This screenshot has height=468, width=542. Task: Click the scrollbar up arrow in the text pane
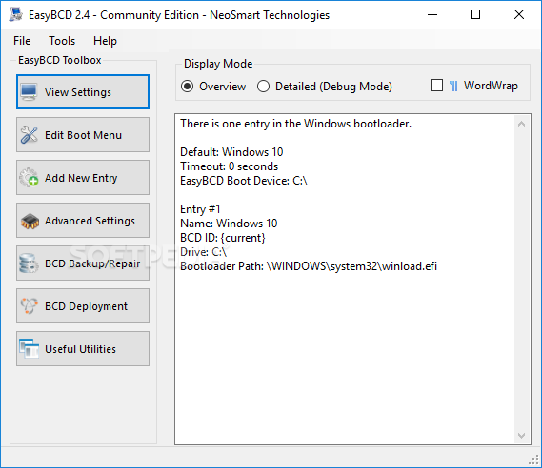(521, 124)
